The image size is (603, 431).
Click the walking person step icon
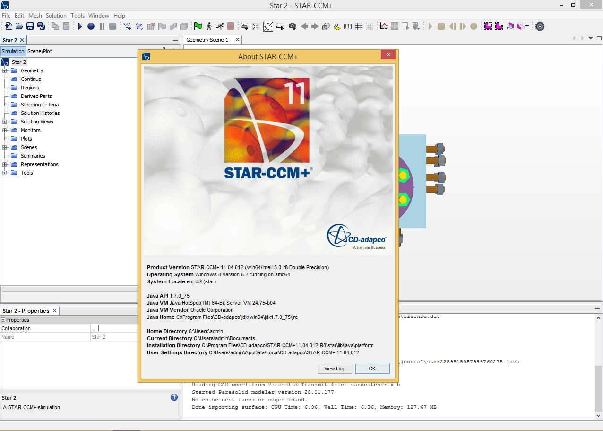209,26
